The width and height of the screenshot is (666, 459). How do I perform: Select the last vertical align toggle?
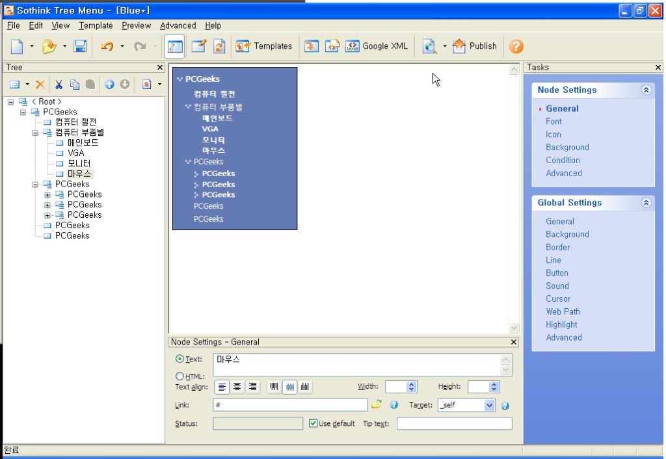[x=305, y=387]
